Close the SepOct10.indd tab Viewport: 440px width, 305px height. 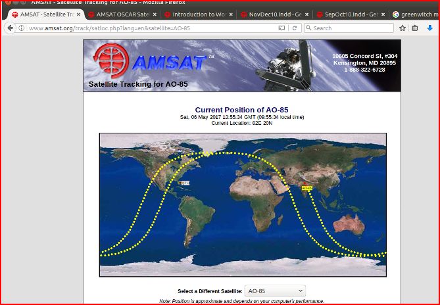pyautogui.click(x=383, y=14)
